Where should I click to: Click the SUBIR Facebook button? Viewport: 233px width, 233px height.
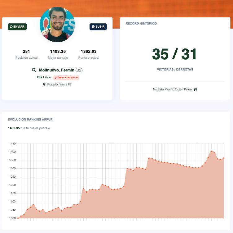tap(98, 27)
